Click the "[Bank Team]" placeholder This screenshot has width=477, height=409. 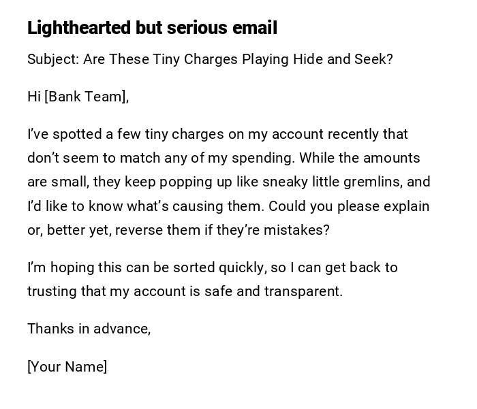pos(87,97)
